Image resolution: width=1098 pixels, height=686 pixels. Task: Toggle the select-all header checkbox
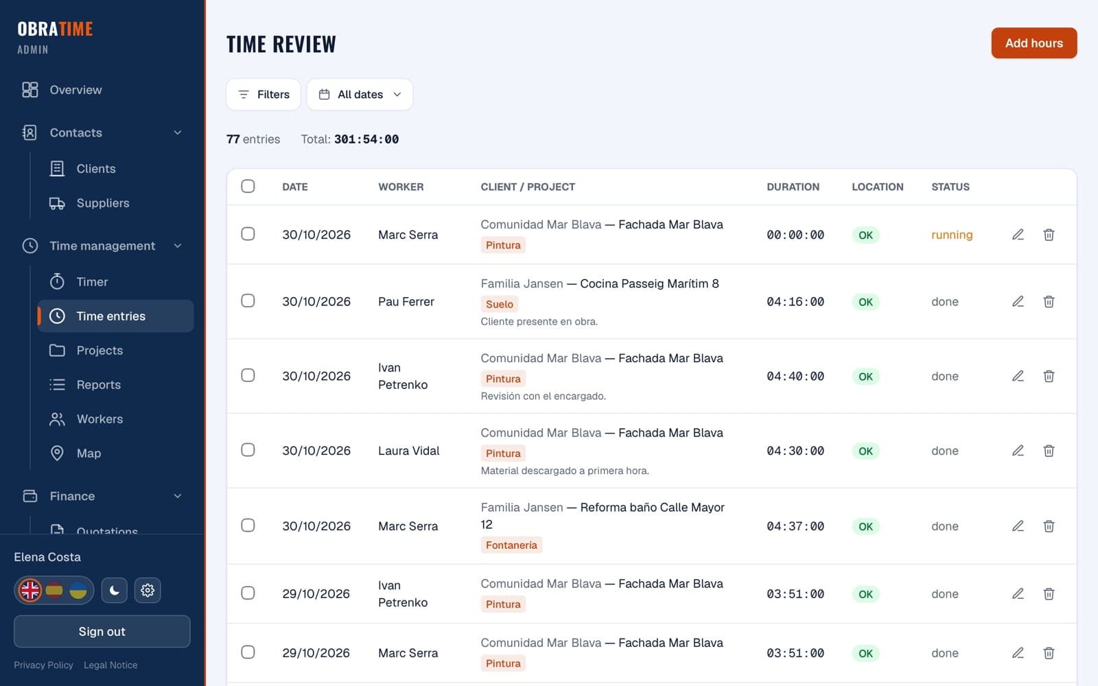(x=248, y=186)
